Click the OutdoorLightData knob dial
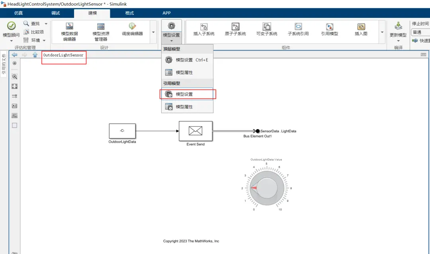The image size is (430, 254). pyautogui.click(x=266, y=188)
